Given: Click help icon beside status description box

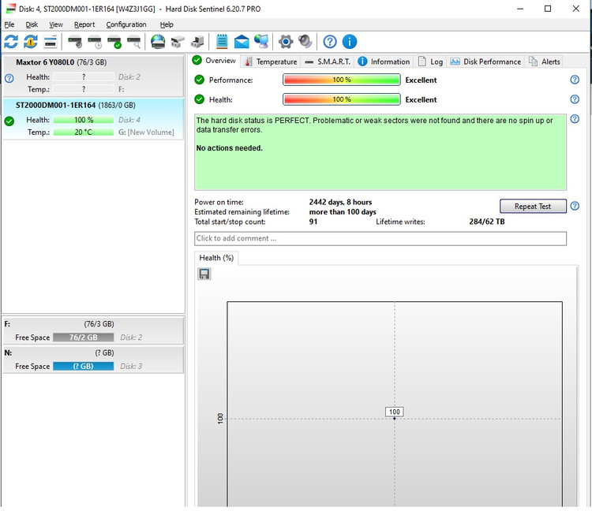Looking at the screenshot, I should click(x=575, y=119).
